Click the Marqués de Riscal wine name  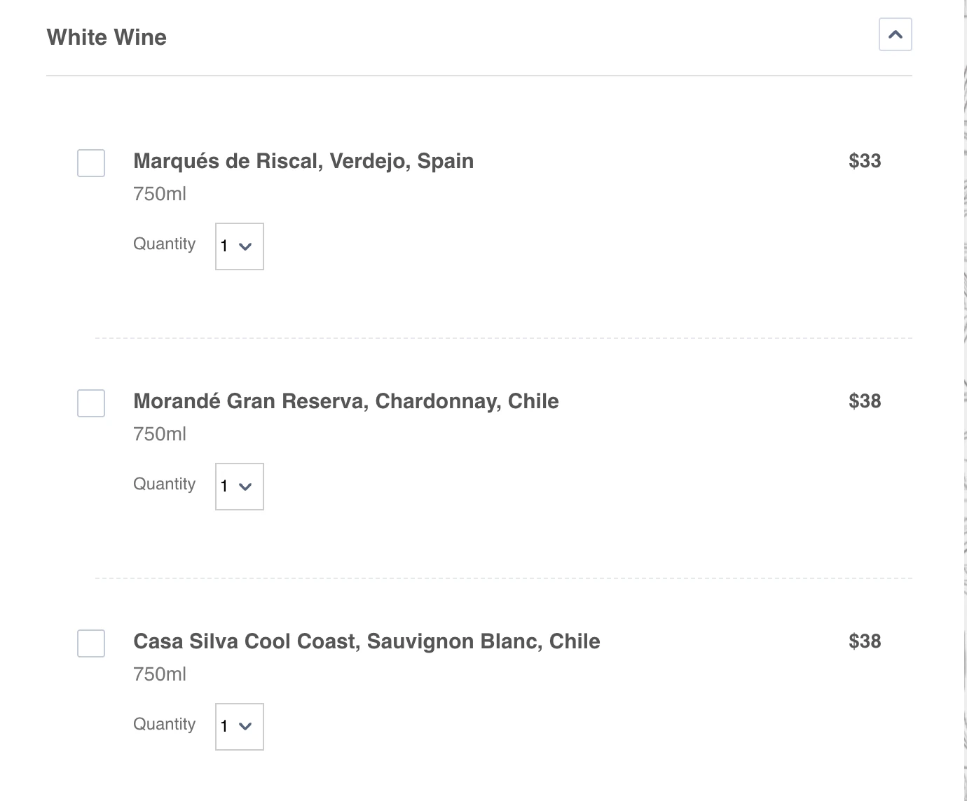(303, 161)
